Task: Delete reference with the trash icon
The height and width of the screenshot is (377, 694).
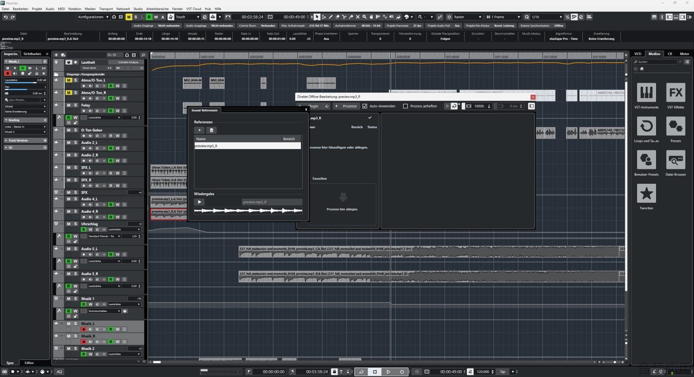Action: tap(211, 130)
